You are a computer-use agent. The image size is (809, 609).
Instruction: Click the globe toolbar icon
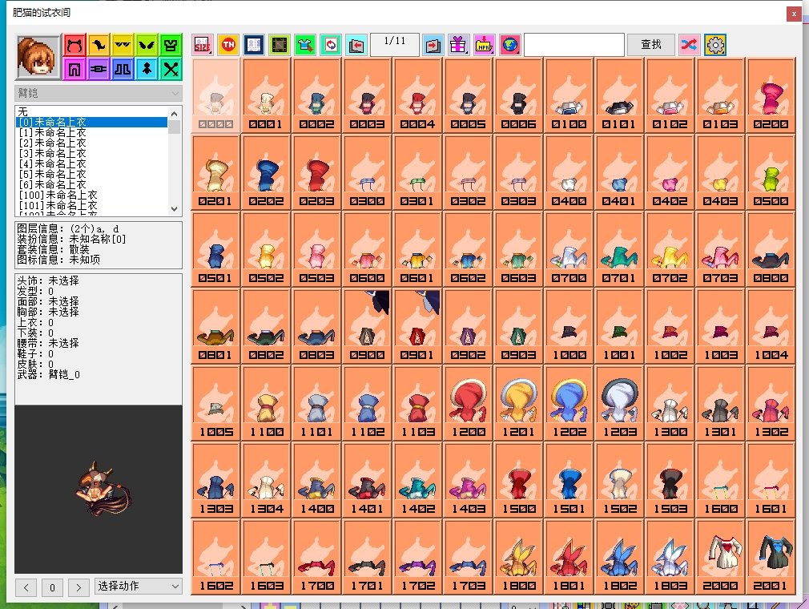point(509,46)
